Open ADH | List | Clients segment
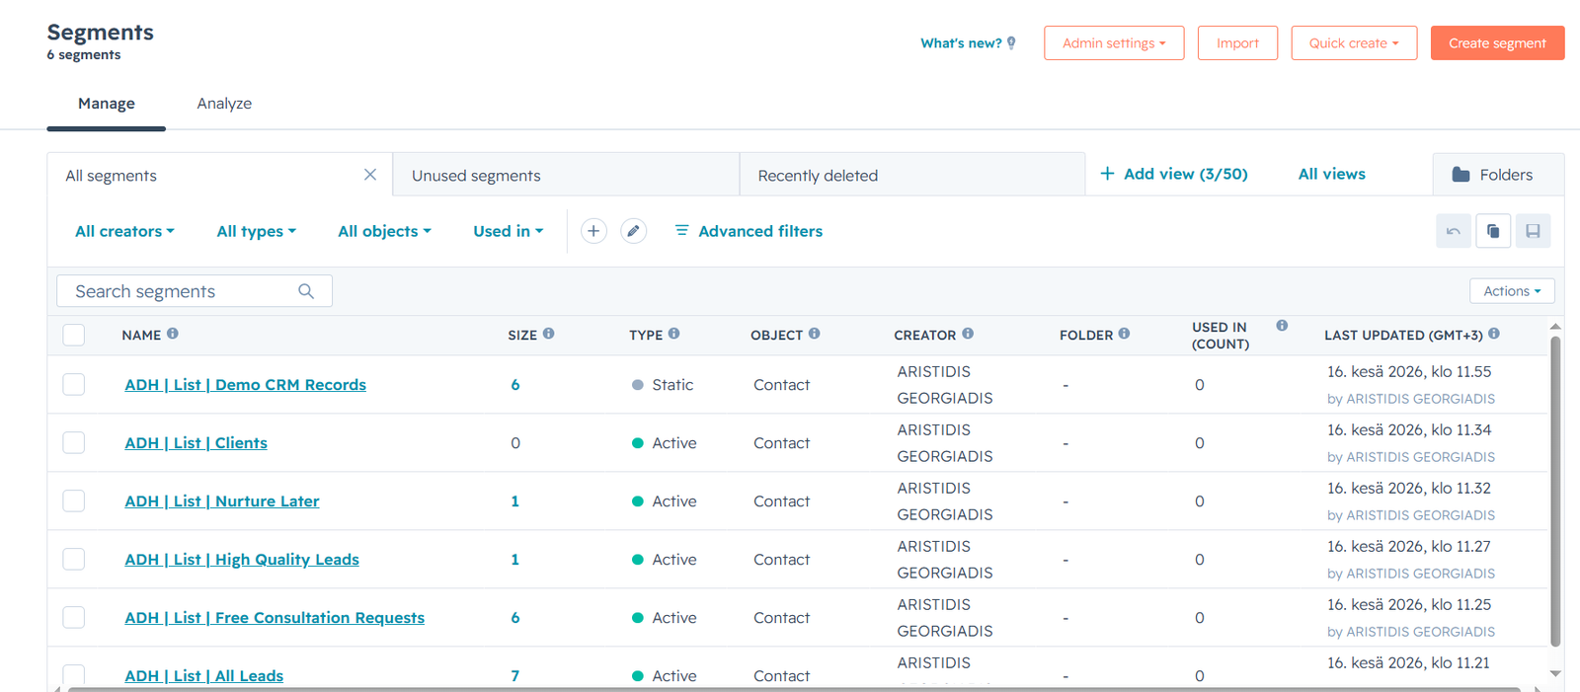 [x=196, y=443]
